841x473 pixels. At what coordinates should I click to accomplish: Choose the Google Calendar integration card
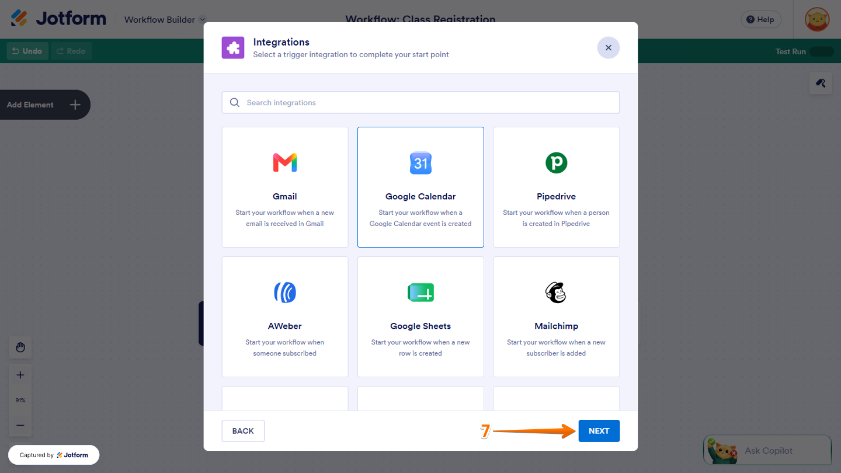420,187
